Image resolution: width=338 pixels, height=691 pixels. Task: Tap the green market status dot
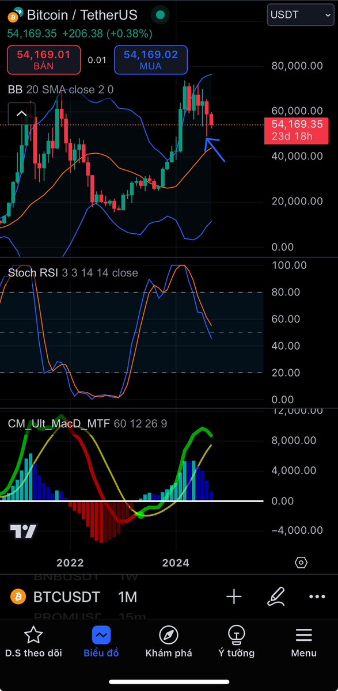161,14
